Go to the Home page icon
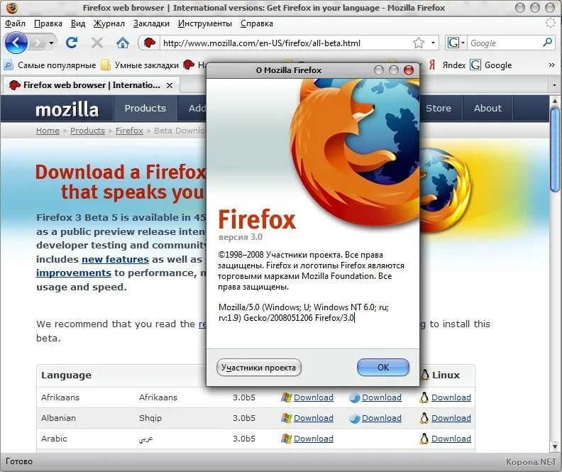The height and width of the screenshot is (472, 562). (123, 43)
